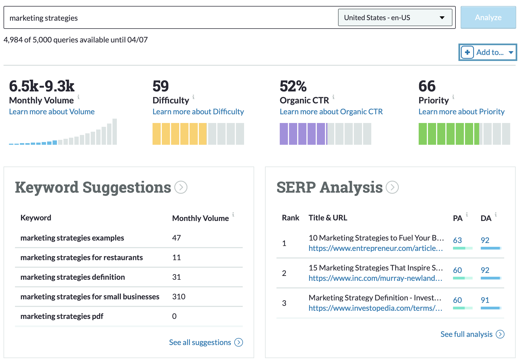Expand the Add to... dropdown arrow
The width and height of the screenshot is (523, 363).
[511, 52]
